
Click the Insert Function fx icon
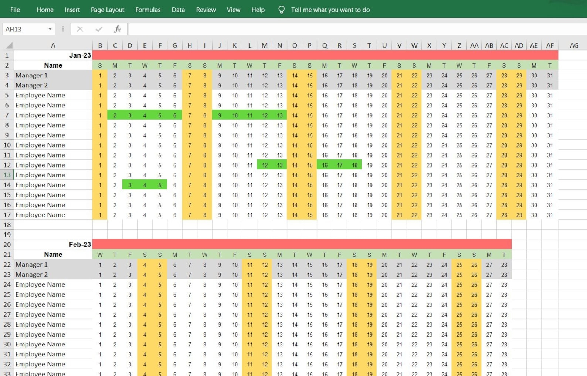(117, 29)
